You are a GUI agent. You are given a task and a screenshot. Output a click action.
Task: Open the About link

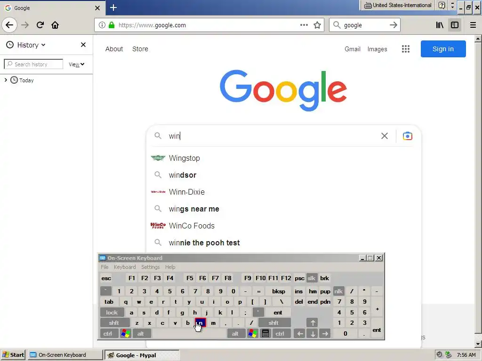coord(114,49)
